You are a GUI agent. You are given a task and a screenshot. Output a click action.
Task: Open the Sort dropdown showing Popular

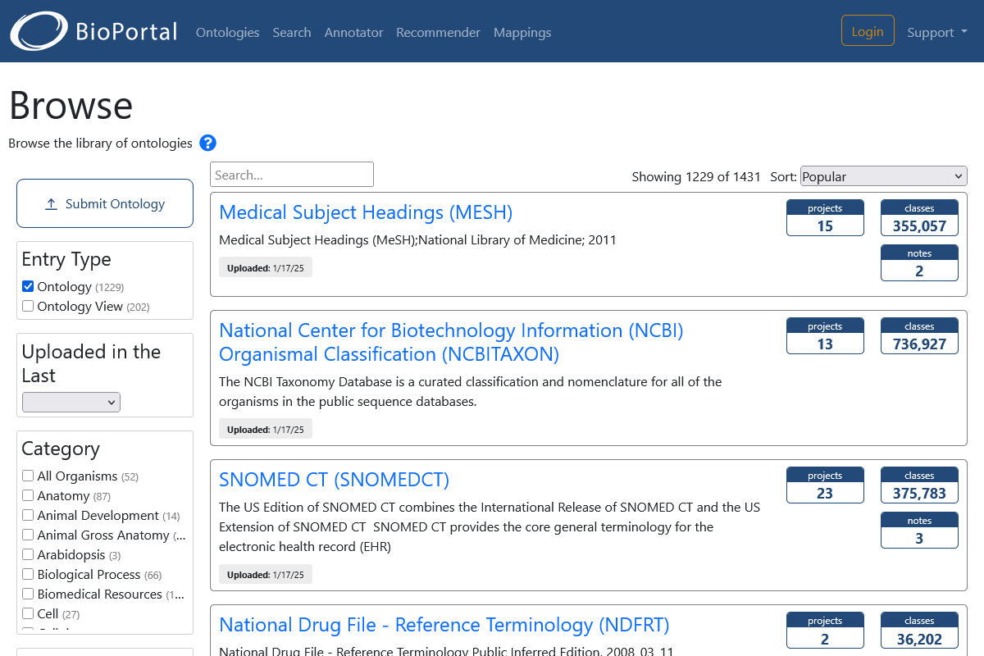883,175
